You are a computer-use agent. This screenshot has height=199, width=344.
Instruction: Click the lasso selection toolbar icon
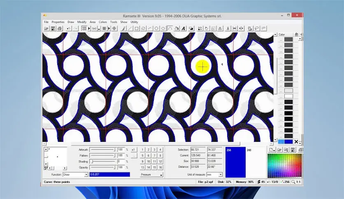[257, 28]
